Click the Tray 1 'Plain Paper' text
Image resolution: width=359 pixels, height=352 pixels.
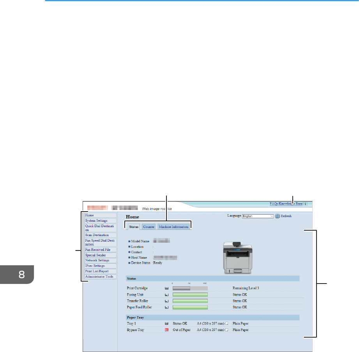[x=241, y=324]
